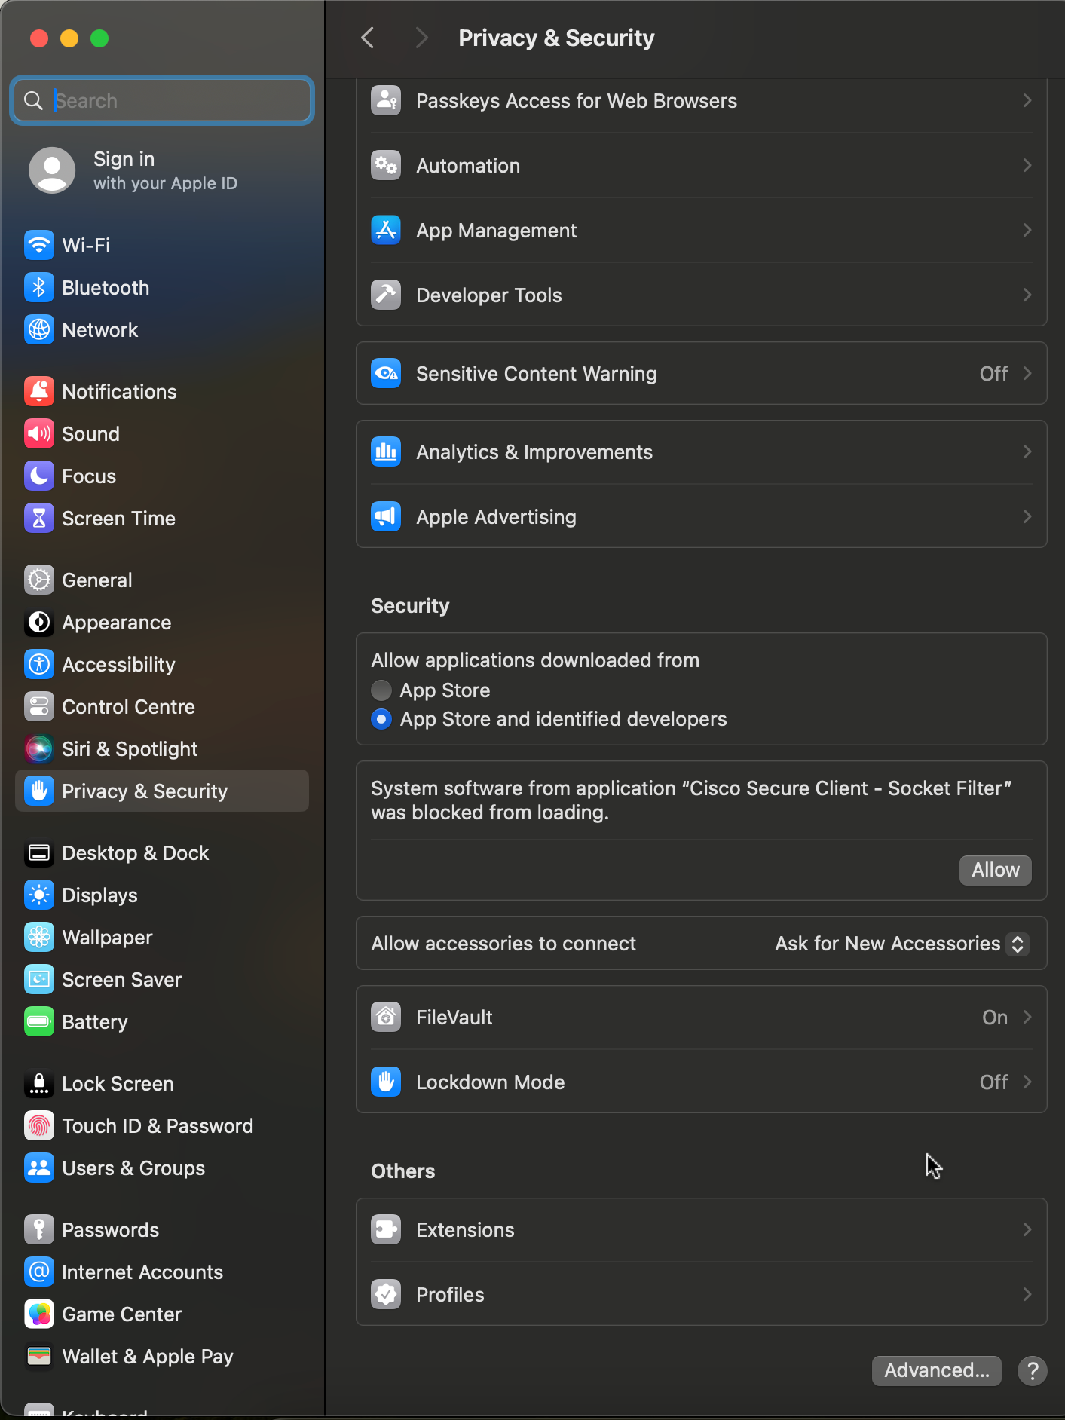Click the Advanced… button
The image size is (1065, 1420).
[936, 1370]
